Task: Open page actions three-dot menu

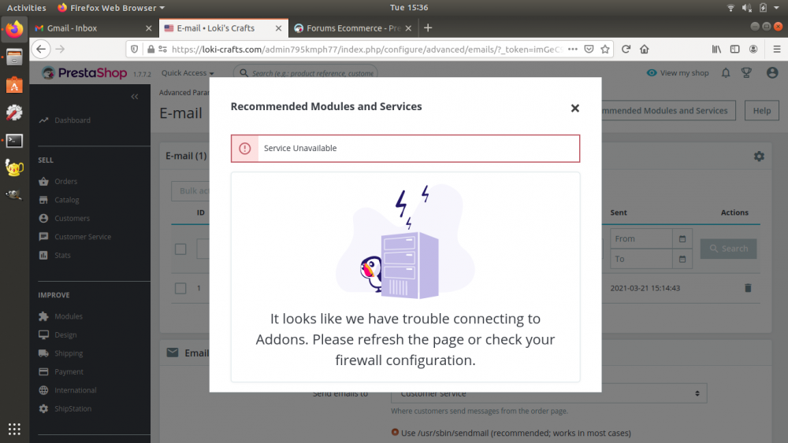Action: [x=572, y=49]
